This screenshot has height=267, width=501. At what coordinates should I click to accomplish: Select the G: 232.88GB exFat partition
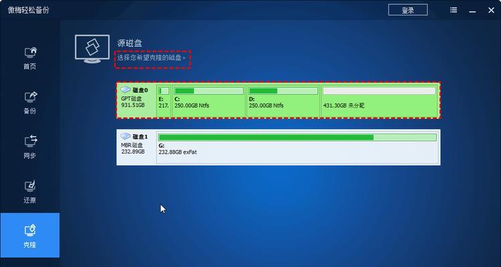(x=298, y=147)
